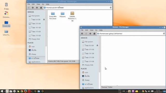166x93 pixels.
Task: Open the Cross-Win For Linux folder
Action: point(53,16)
